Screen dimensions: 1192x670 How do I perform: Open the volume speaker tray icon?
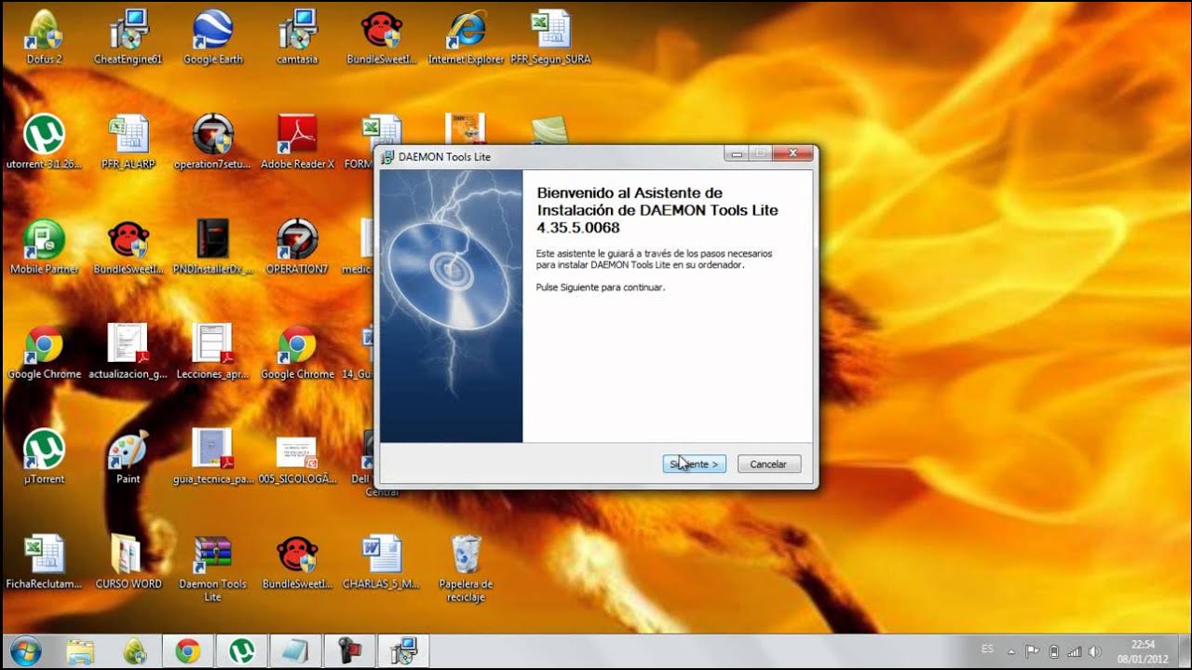[1095, 651]
